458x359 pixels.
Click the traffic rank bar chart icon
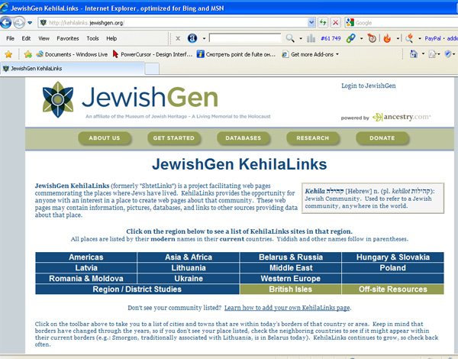coord(311,38)
